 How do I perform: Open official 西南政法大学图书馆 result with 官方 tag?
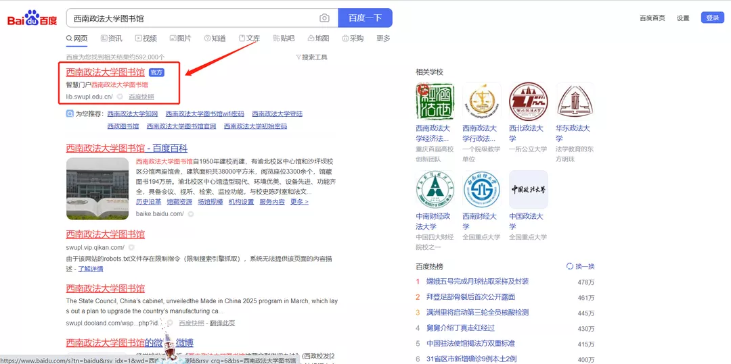pyautogui.click(x=106, y=72)
